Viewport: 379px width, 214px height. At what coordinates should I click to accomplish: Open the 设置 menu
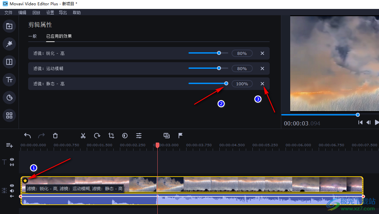50,13
